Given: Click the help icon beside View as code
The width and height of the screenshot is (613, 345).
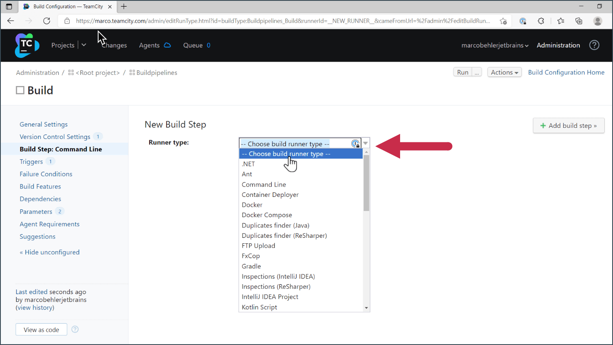Looking at the screenshot, I should coord(75,329).
